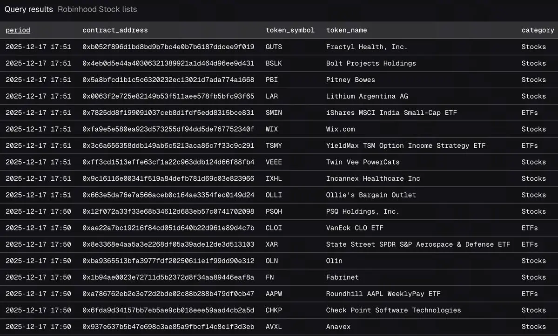Select contract address starting 0x12f072a33f

coord(168,211)
